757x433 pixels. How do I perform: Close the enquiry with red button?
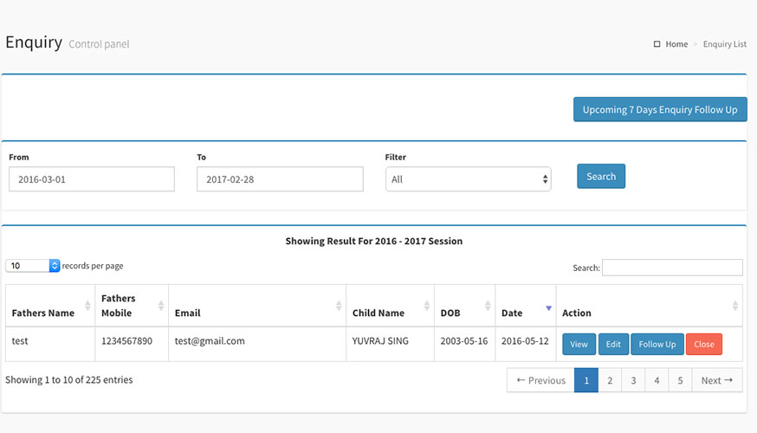tap(704, 345)
